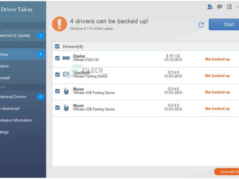This screenshot has height=179, width=239.
Task: Click the Touchpad device icon
Action: (x=66, y=75)
